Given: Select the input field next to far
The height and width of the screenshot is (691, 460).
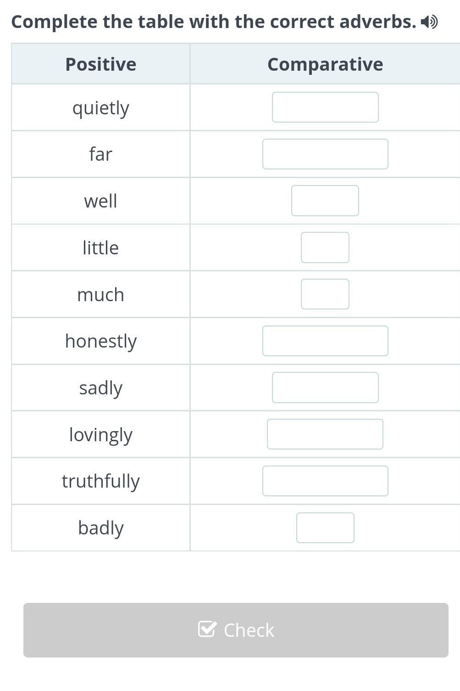Looking at the screenshot, I should coord(325,154).
